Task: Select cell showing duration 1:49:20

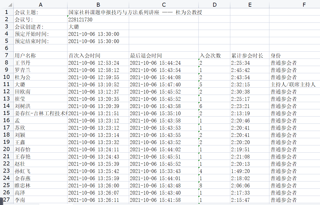Action: pyautogui.click(x=240, y=171)
